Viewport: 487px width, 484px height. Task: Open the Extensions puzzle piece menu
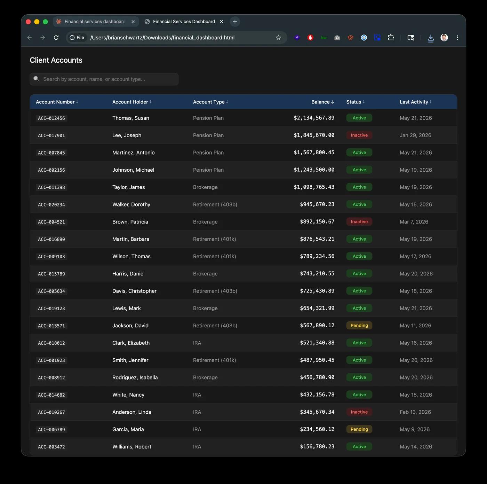tap(391, 38)
